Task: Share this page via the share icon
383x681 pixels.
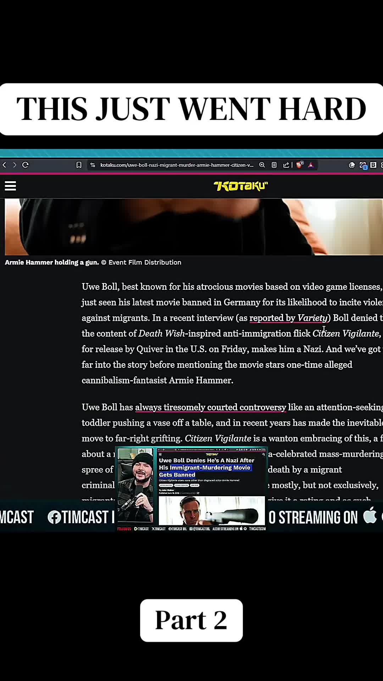Action: pos(286,165)
